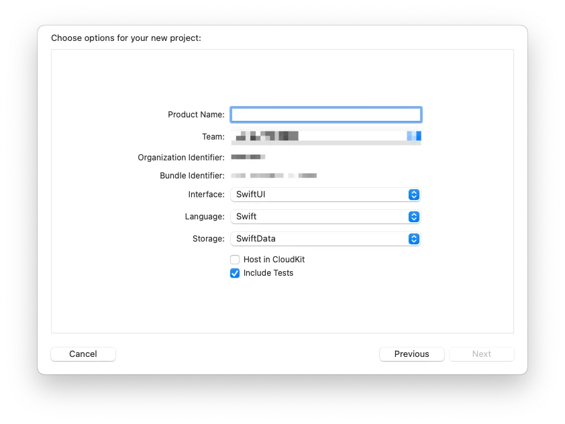Go back using the Previous button

(411, 354)
